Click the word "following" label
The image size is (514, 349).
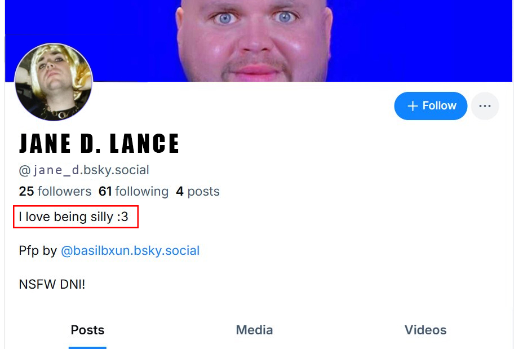pyautogui.click(x=142, y=192)
